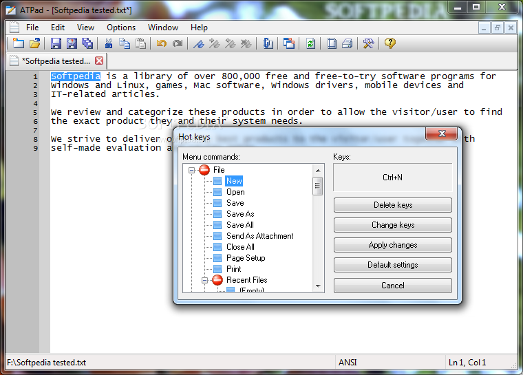Close the Softpedia tested tab with red X
The height and width of the screenshot is (375, 523).
[x=99, y=61]
